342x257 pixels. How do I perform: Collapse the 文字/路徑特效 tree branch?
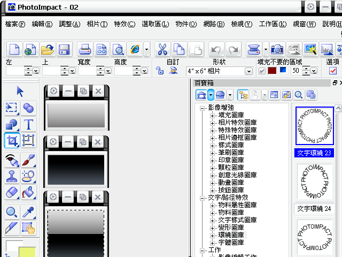point(202,198)
